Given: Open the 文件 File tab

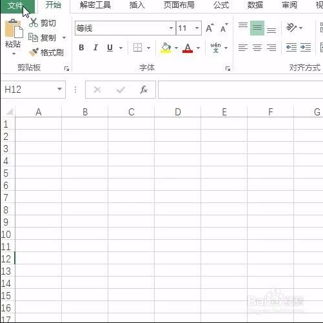Looking at the screenshot, I should [x=17, y=6].
